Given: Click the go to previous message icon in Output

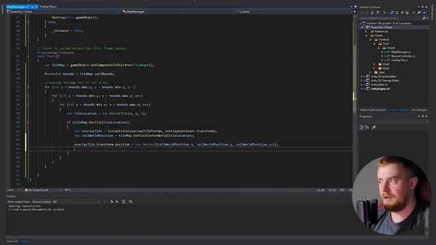Looking at the screenshot, I should pyautogui.click(x=112, y=201).
